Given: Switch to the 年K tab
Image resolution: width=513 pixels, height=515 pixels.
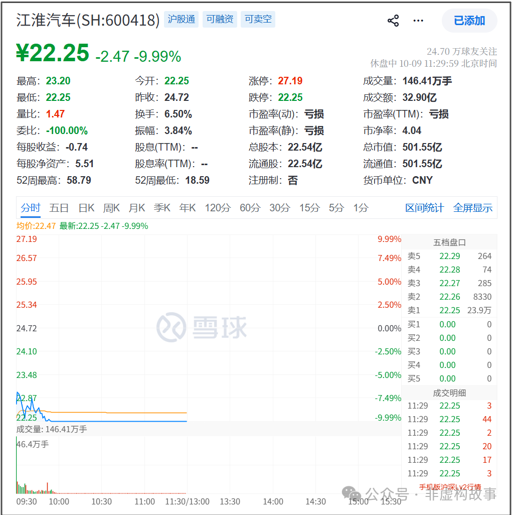Looking at the screenshot, I should [188, 208].
